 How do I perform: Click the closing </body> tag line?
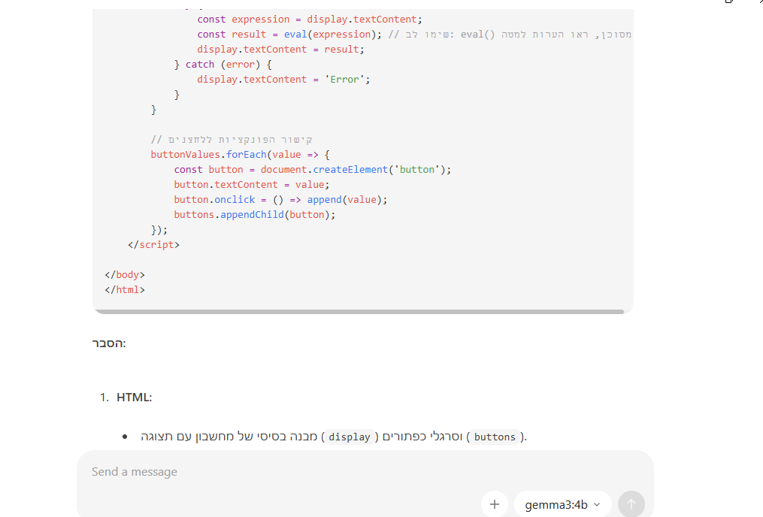tap(125, 274)
